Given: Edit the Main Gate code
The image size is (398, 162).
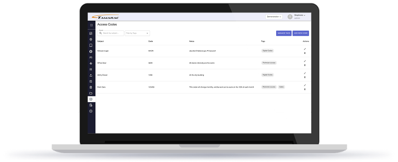Looking at the screenshot, I should point(305,85).
